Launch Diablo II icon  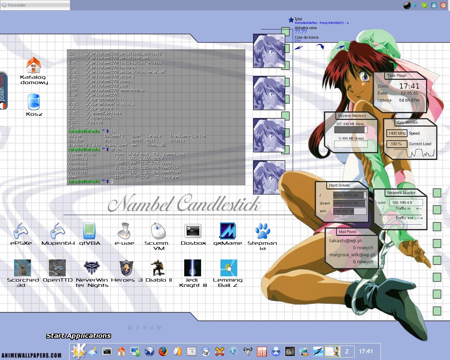pos(158,268)
